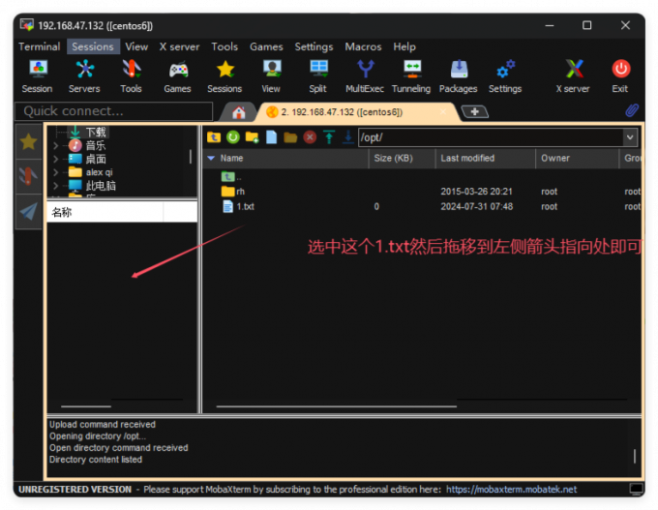Image resolution: width=658 pixels, height=510 pixels.
Task: Upload a file with green up arrow
Action: click(329, 137)
